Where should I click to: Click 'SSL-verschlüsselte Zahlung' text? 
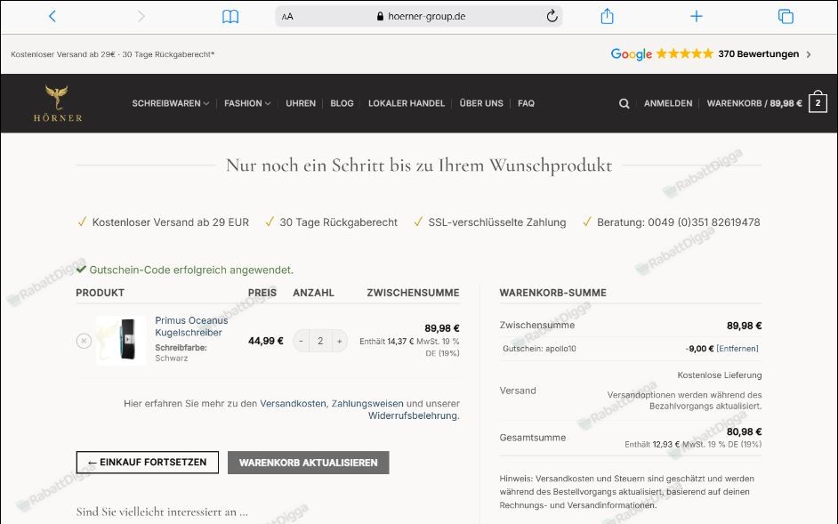point(497,222)
